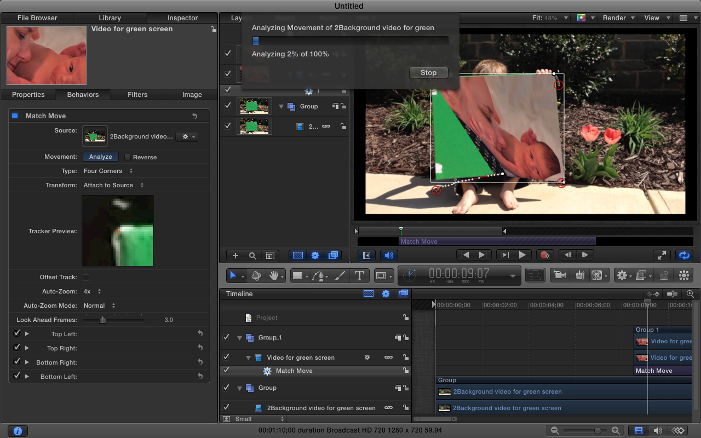Click the Analyze movement button

(101, 157)
